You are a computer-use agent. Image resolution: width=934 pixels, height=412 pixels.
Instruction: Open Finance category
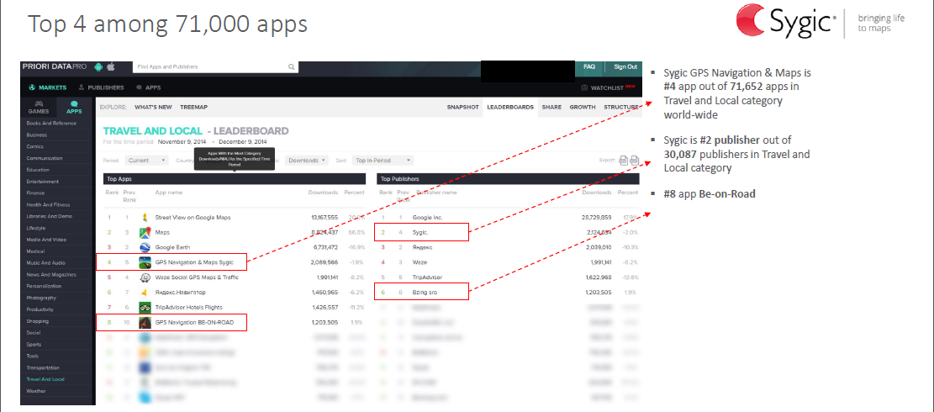(x=35, y=193)
